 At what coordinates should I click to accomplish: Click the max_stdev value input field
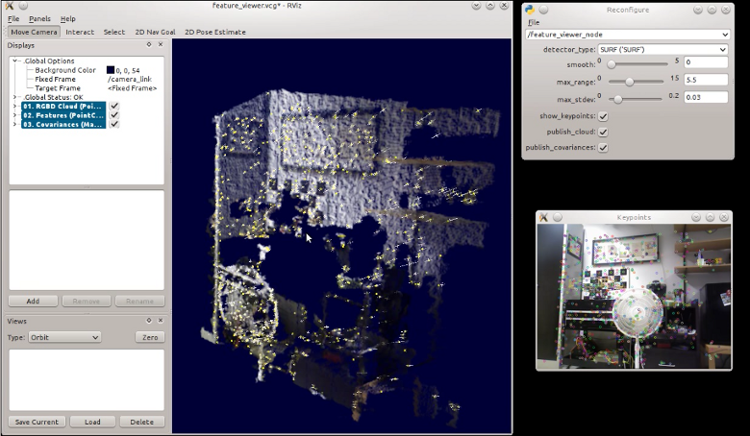click(705, 97)
